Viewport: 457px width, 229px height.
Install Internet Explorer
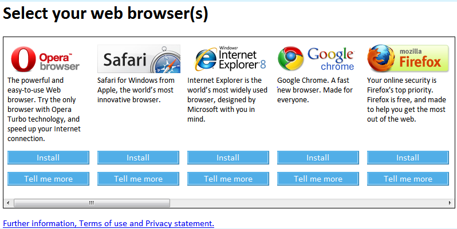(x=228, y=158)
